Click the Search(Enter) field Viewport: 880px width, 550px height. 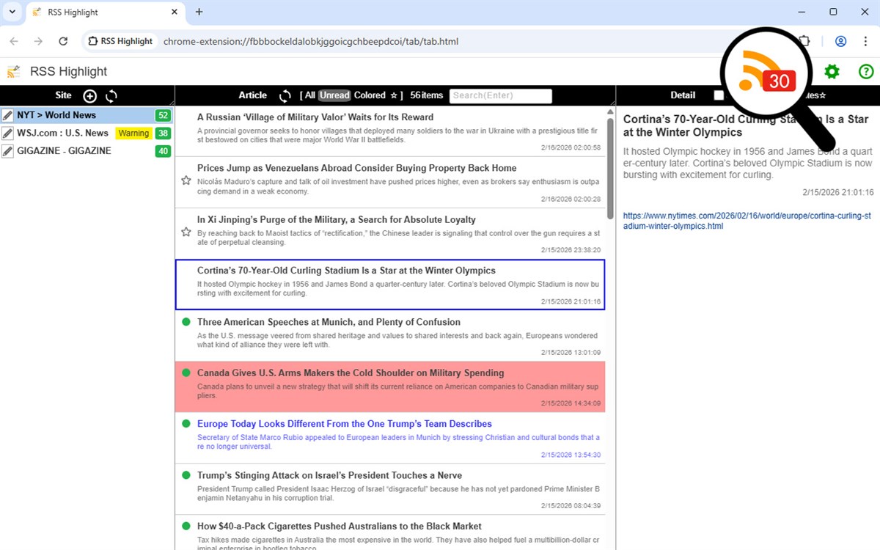(x=501, y=95)
